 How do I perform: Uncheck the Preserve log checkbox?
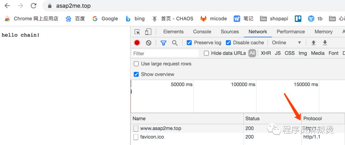(x=189, y=43)
